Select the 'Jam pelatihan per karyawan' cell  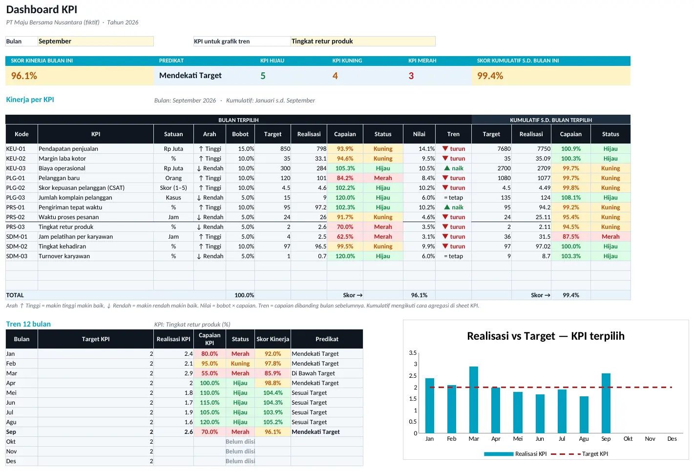(x=96, y=237)
